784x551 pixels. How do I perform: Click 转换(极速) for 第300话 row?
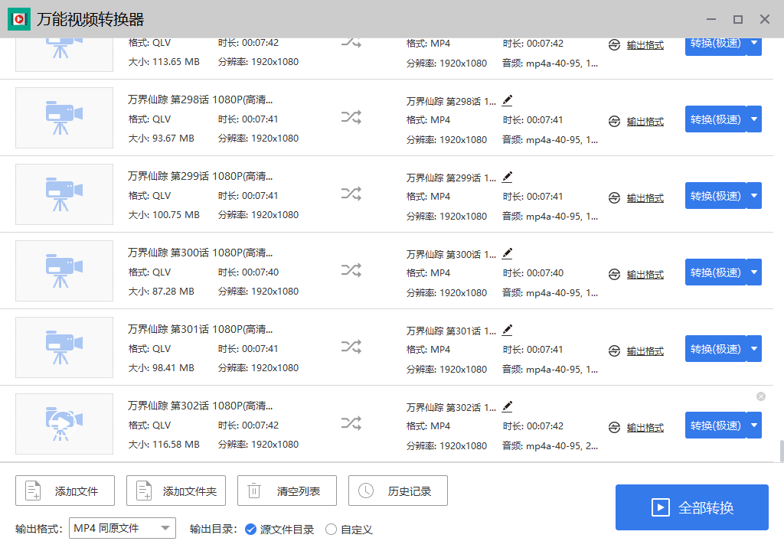click(x=716, y=272)
